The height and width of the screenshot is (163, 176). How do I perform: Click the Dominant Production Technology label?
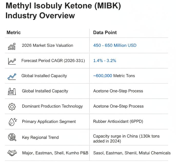[x=52, y=106]
